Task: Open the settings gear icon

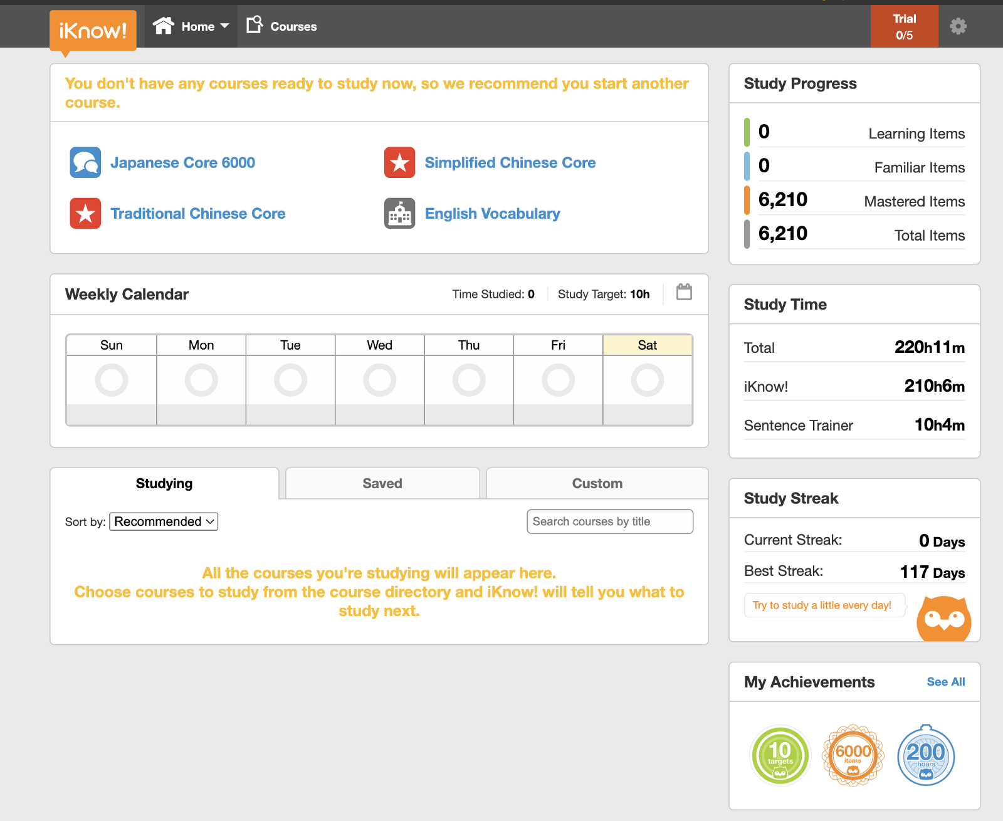Action: pyautogui.click(x=958, y=26)
